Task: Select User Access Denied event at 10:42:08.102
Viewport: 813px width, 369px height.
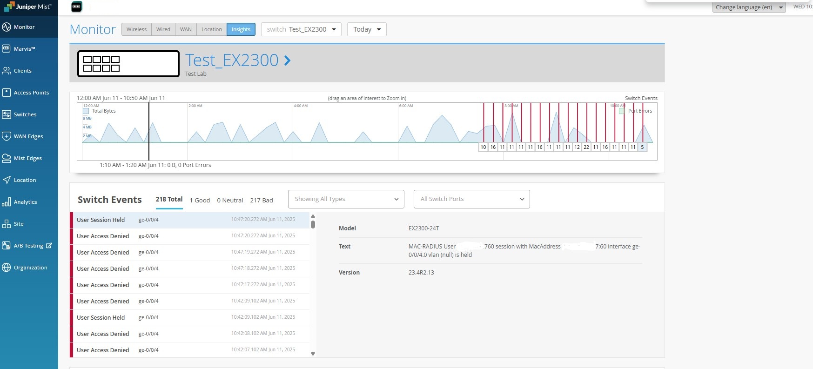Action: coord(190,334)
